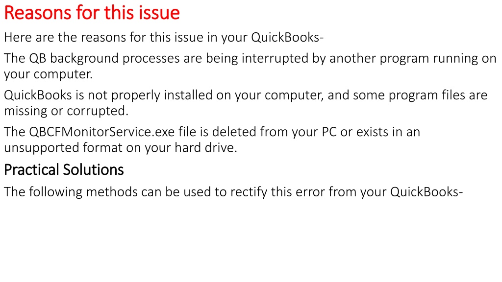Viewport: 502px width, 282px height.
Task: Click 'The following methods can be used' sentence
Action: (x=233, y=192)
